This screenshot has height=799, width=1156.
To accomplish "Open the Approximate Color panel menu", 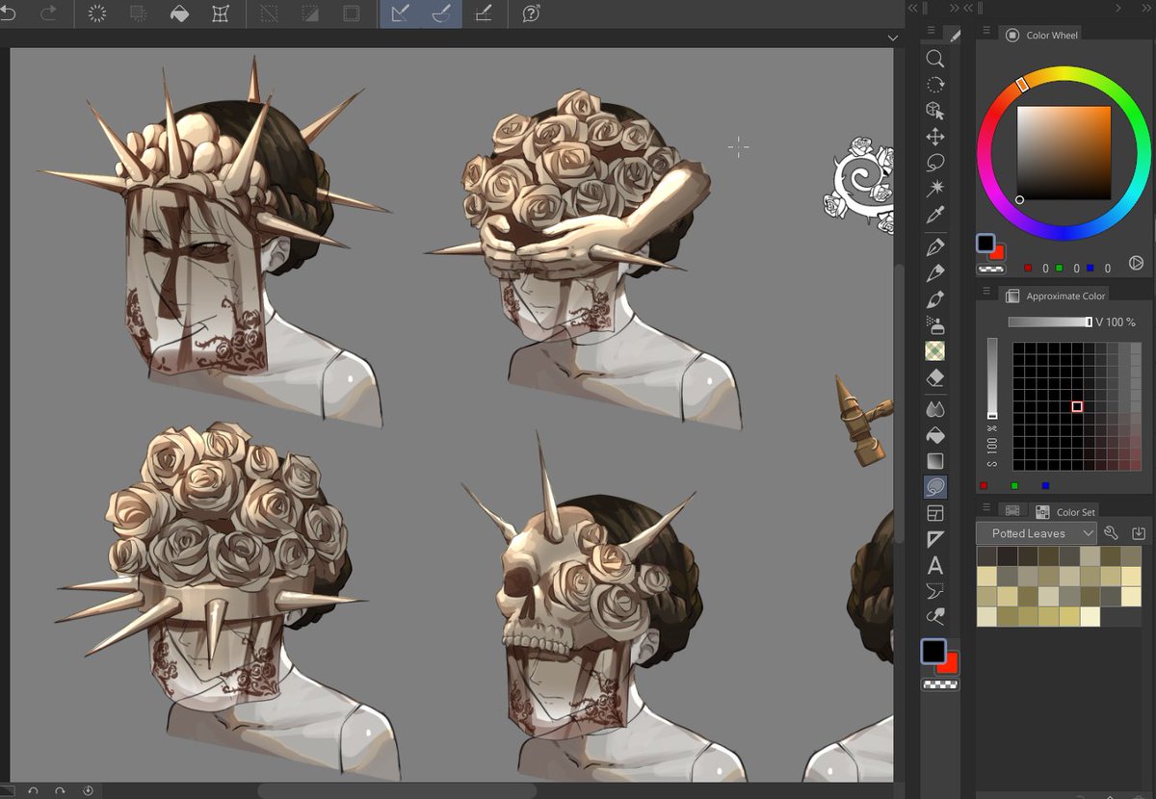I will (x=985, y=296).
